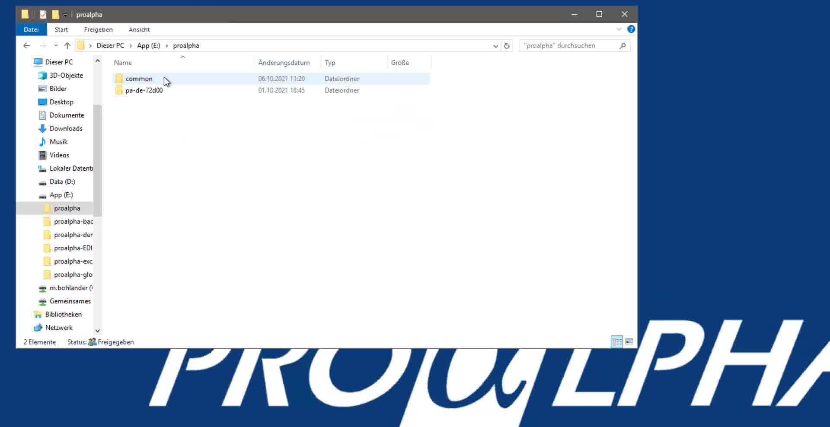The height and width of the screenshot is (427, 830).
Task: Refresh the proalpha folder view
Action: click(x=507, y=45)
